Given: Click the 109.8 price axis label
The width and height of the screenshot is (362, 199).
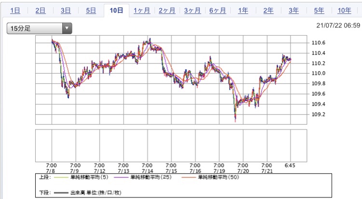Looking at the screenshot, I should tap(319, 83).
